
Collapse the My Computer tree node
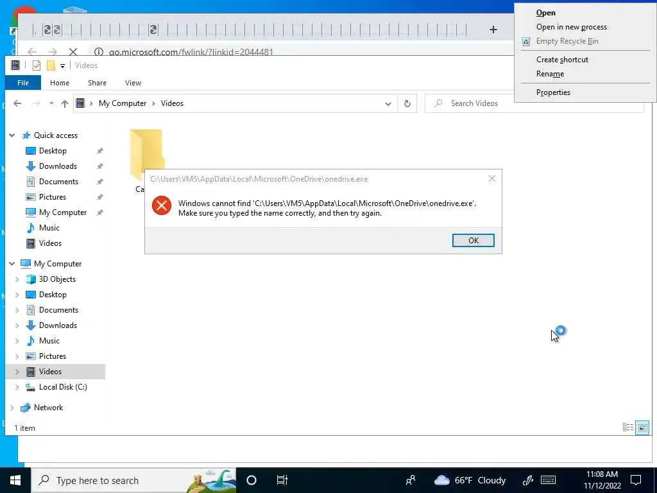pyautogui.click(x=12, y=264)
